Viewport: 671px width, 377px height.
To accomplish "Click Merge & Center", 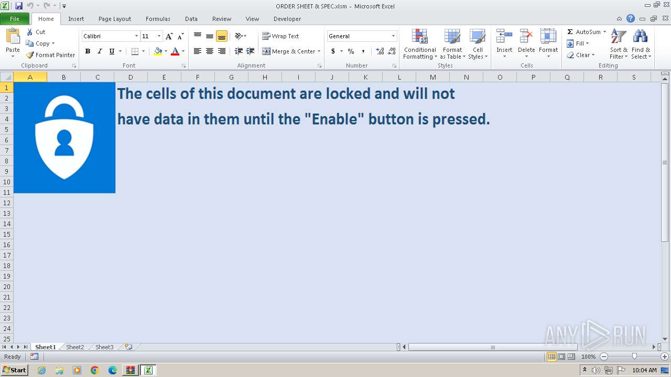I will point(288,51).
